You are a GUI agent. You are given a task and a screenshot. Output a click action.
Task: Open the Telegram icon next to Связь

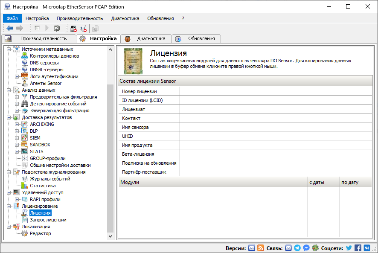[x=298, y=247]
